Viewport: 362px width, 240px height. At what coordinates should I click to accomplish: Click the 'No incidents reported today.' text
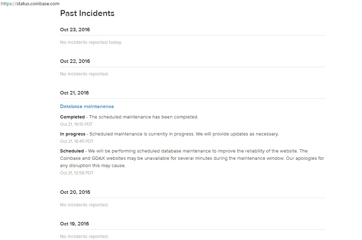click(x=91, y=42)
